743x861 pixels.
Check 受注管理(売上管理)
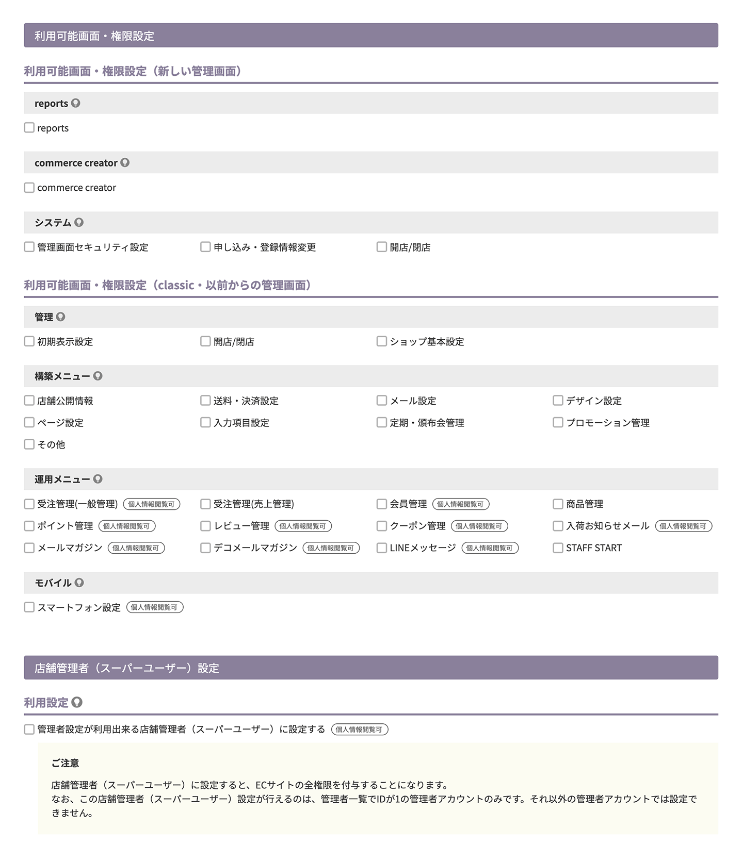point(205,504)
